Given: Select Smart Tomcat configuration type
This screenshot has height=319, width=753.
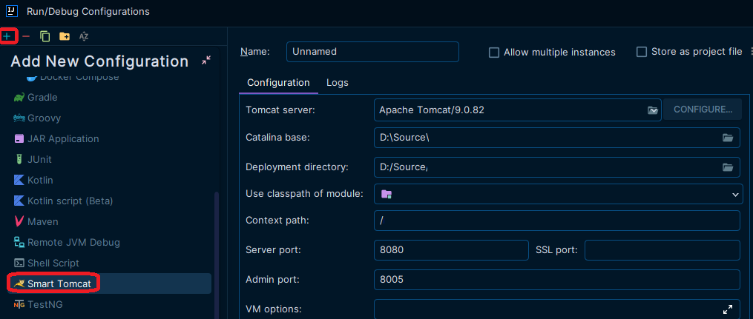Looking at the screenshot, I should [x=111, y=283].
